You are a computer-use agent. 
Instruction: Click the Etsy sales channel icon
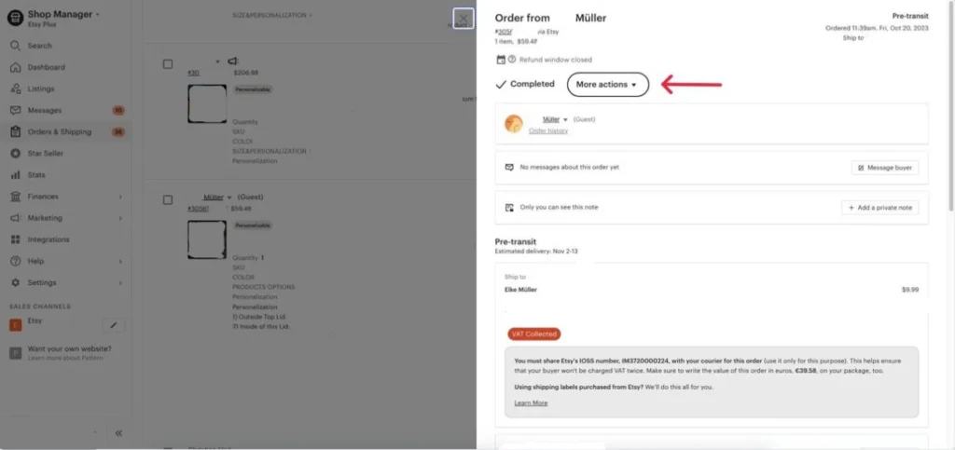pyautogui.click(x=15, y=325)
